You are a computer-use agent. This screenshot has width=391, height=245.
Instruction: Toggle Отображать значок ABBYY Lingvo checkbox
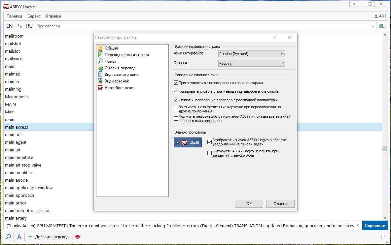tap(209, 142)
